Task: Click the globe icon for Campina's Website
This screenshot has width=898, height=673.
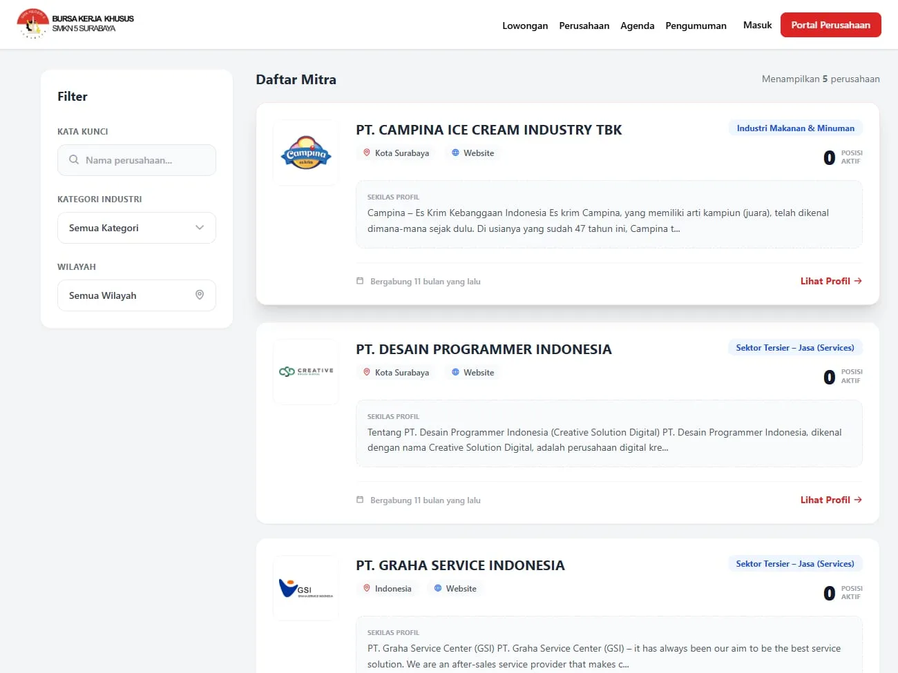Action: (455, 153)
